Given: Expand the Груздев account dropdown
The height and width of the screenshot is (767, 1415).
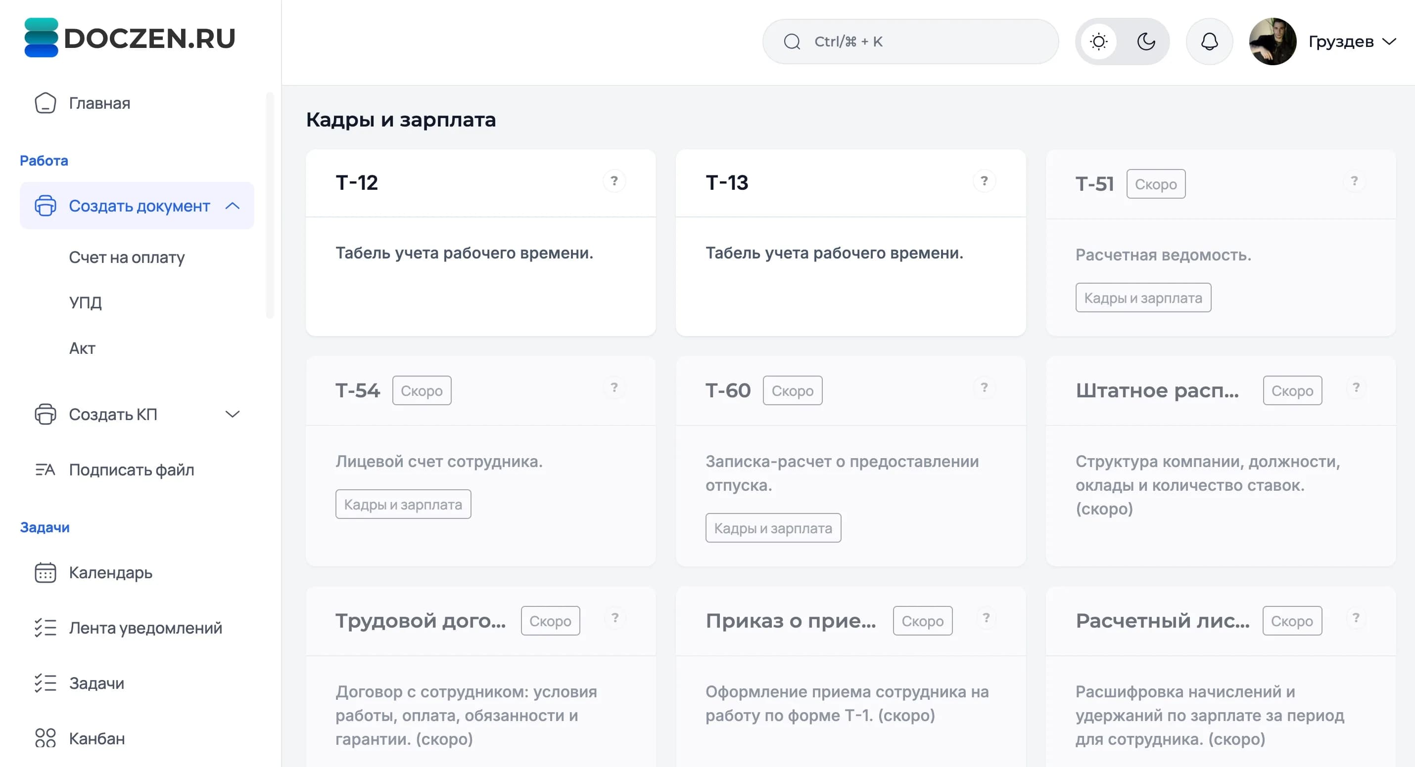Looking at the screenshot, I should click(1352, 42).
